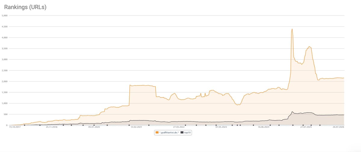This screenshot has width=361, height=152.
Task: Click the orange legend color swatch
Action: pos(157,133)
